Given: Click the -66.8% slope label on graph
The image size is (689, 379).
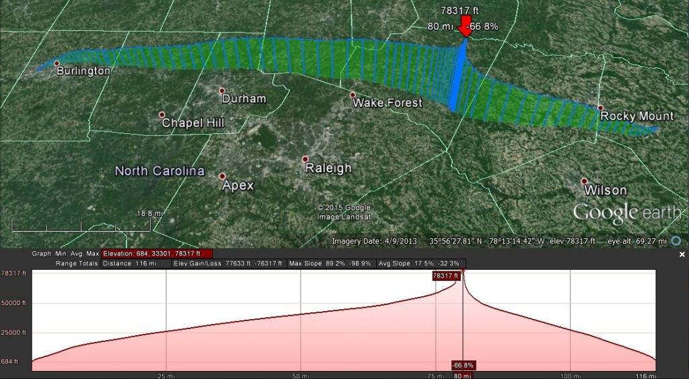Looking at the screenshot, I should coord(463,365).
